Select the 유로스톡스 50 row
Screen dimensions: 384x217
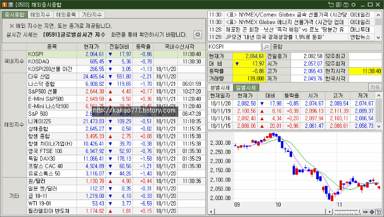(x=116, y=173)
